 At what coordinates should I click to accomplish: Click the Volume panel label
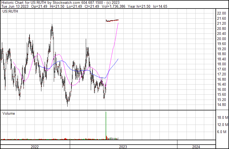pos(9,113)
